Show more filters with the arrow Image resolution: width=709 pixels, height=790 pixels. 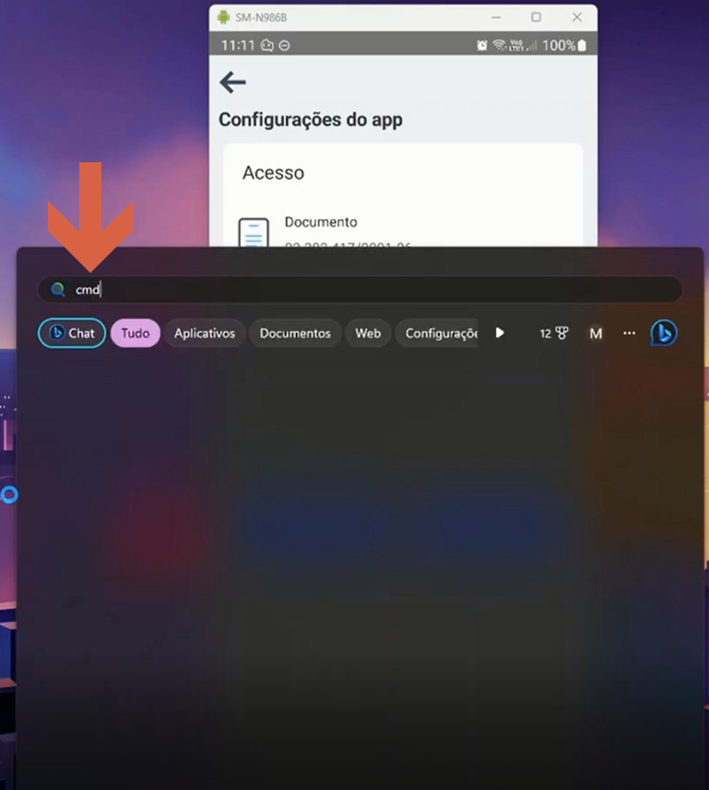[x=500, y=333]
